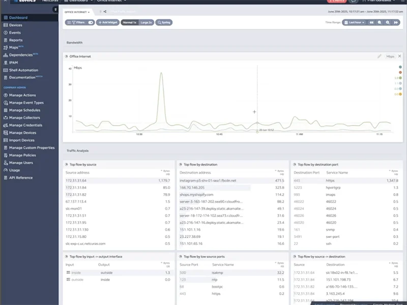Click the Top flow by source widget icon
This screenshot has width=407, height=305.
[x=67, y=164]
